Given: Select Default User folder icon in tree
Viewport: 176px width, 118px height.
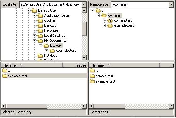Looking at the screenshot, I should click(x=34, y=11).
